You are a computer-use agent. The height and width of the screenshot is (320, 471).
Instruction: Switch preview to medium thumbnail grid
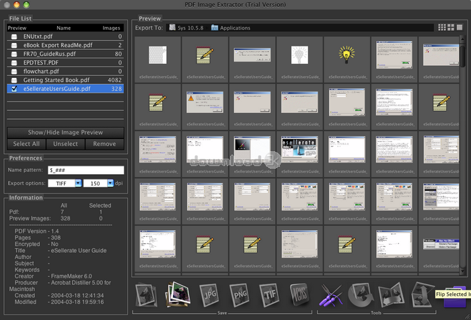pos(451,28)
